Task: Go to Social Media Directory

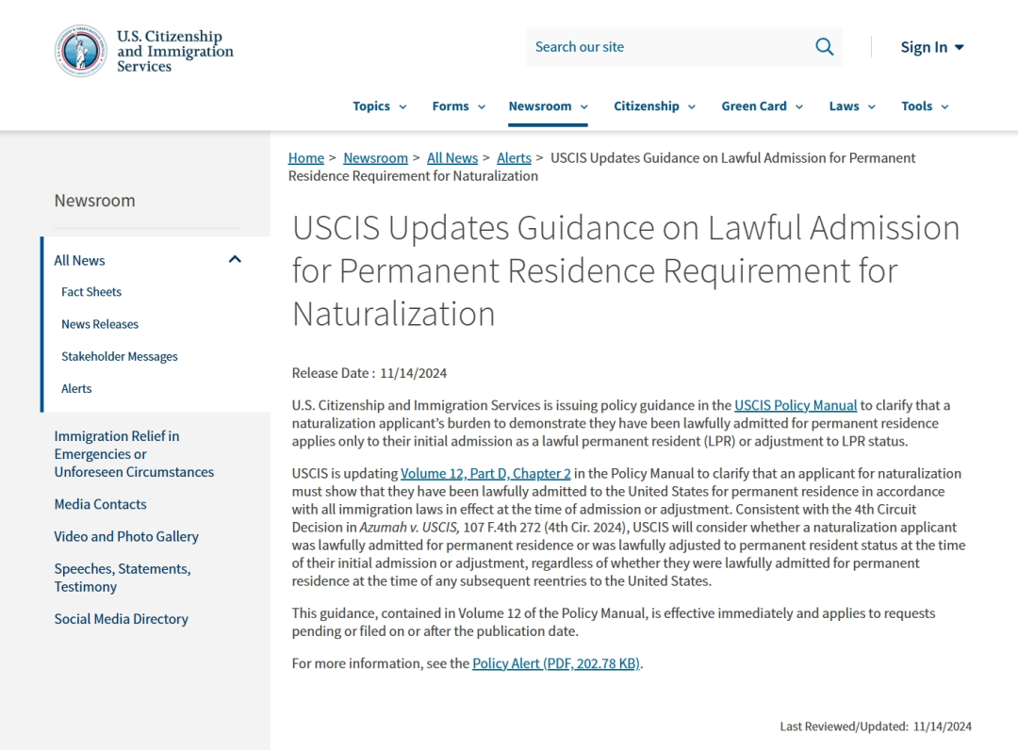Action: [x=121, y=619]
